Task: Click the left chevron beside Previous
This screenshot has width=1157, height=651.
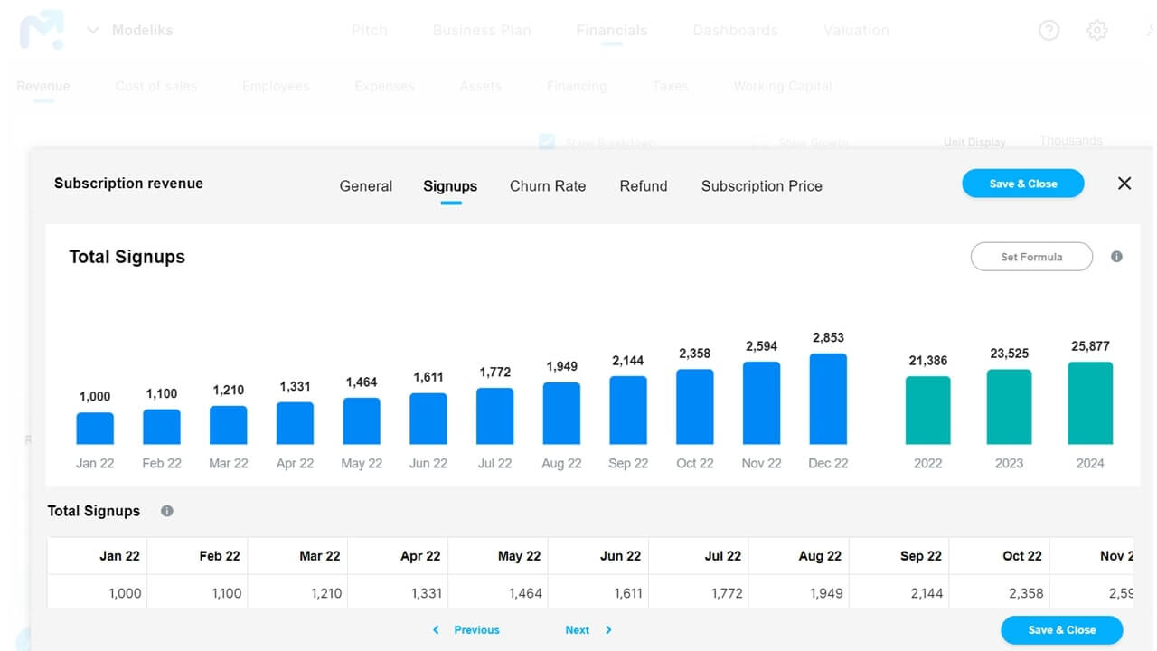Action: click(437, 630)
